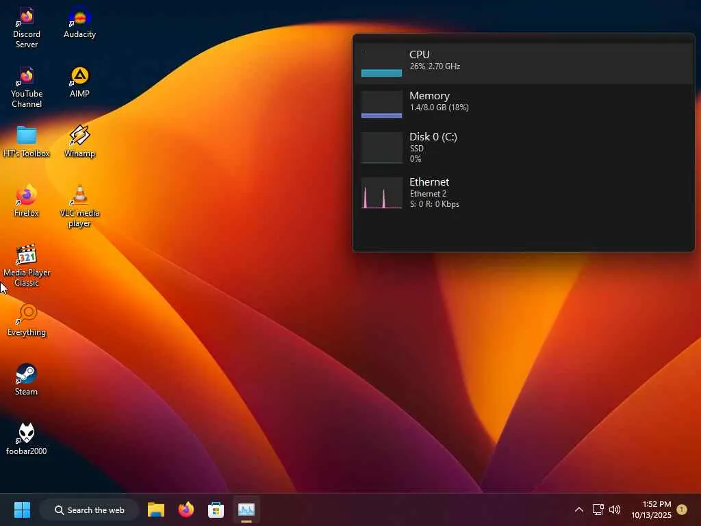
Task: Open the network status tray icon
Action: pos(598,510)
